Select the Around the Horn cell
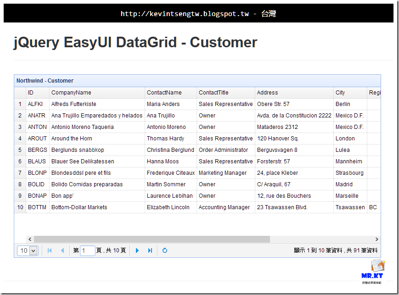Screen dimensions: 399x295 97,139
